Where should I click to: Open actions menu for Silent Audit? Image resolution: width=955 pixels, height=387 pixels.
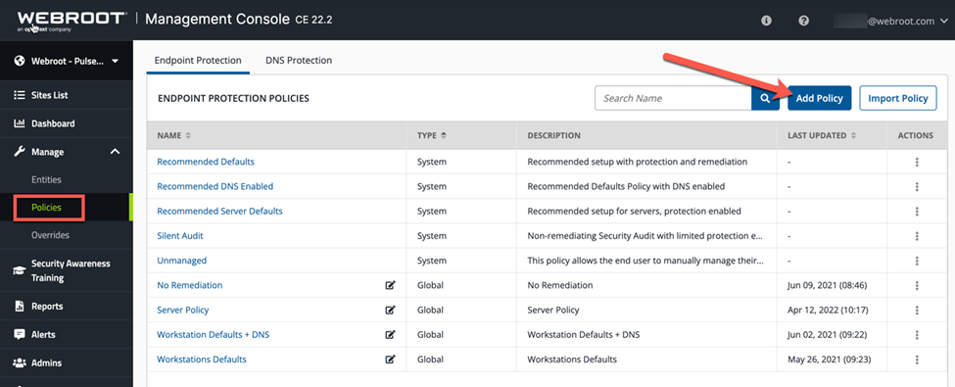coord(917,236)
